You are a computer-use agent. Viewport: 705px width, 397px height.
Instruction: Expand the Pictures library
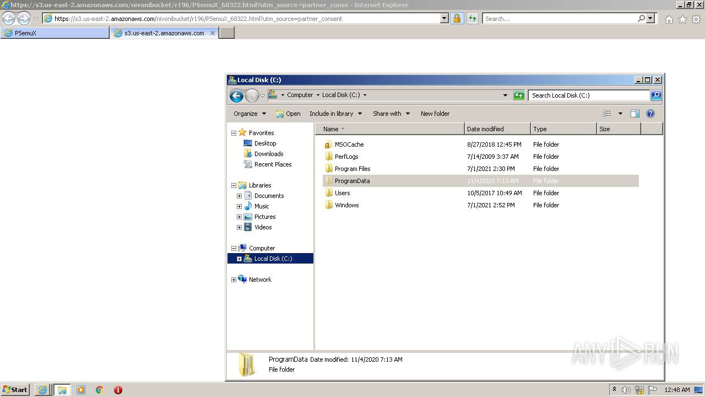[x=239, y=217]
